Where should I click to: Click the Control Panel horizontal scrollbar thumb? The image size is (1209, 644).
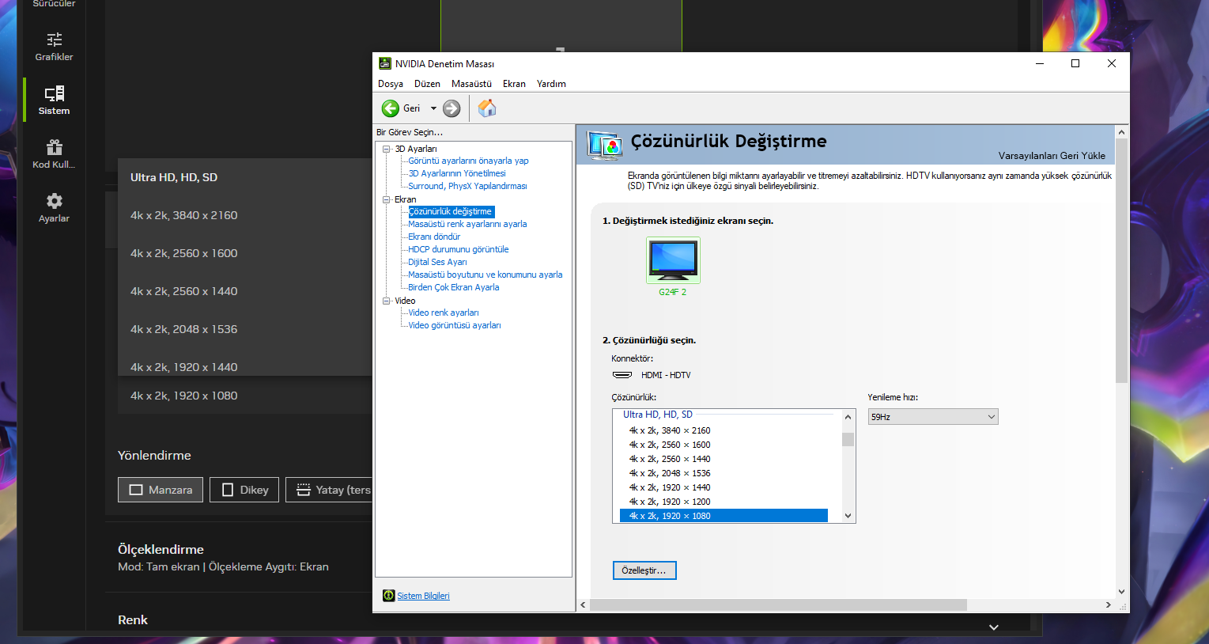pyautogui.click(x=778, y=604)
